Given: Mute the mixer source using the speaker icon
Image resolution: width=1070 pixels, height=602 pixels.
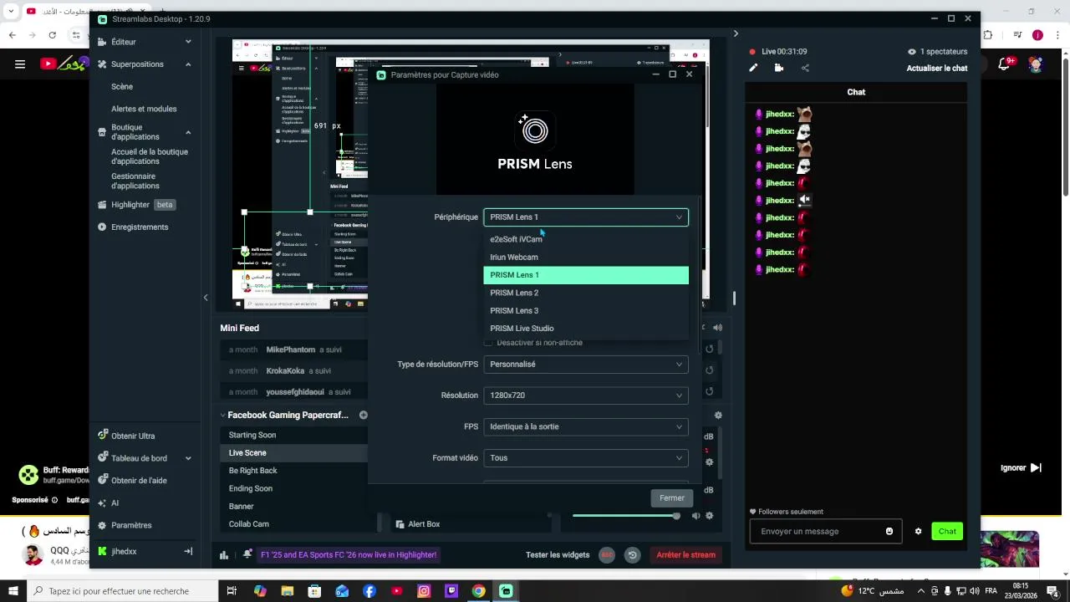Looking at the screenshot, I should (x=695, y=516).
